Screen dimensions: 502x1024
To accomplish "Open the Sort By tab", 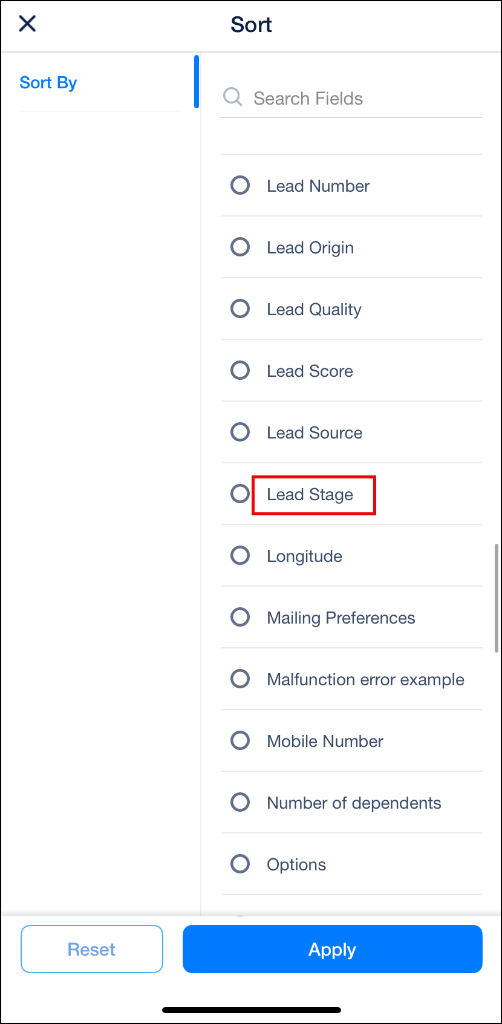I will [48, 83].
